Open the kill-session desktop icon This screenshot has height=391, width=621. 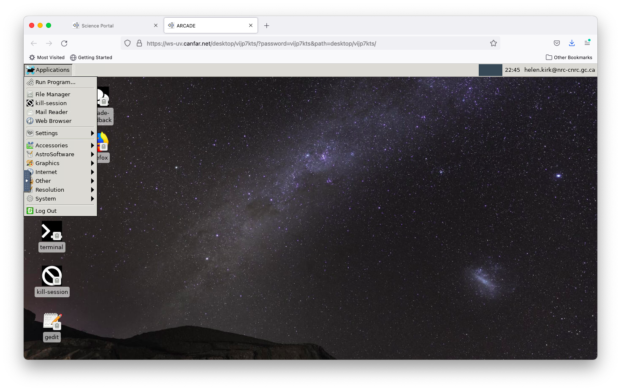pos(52,276)
